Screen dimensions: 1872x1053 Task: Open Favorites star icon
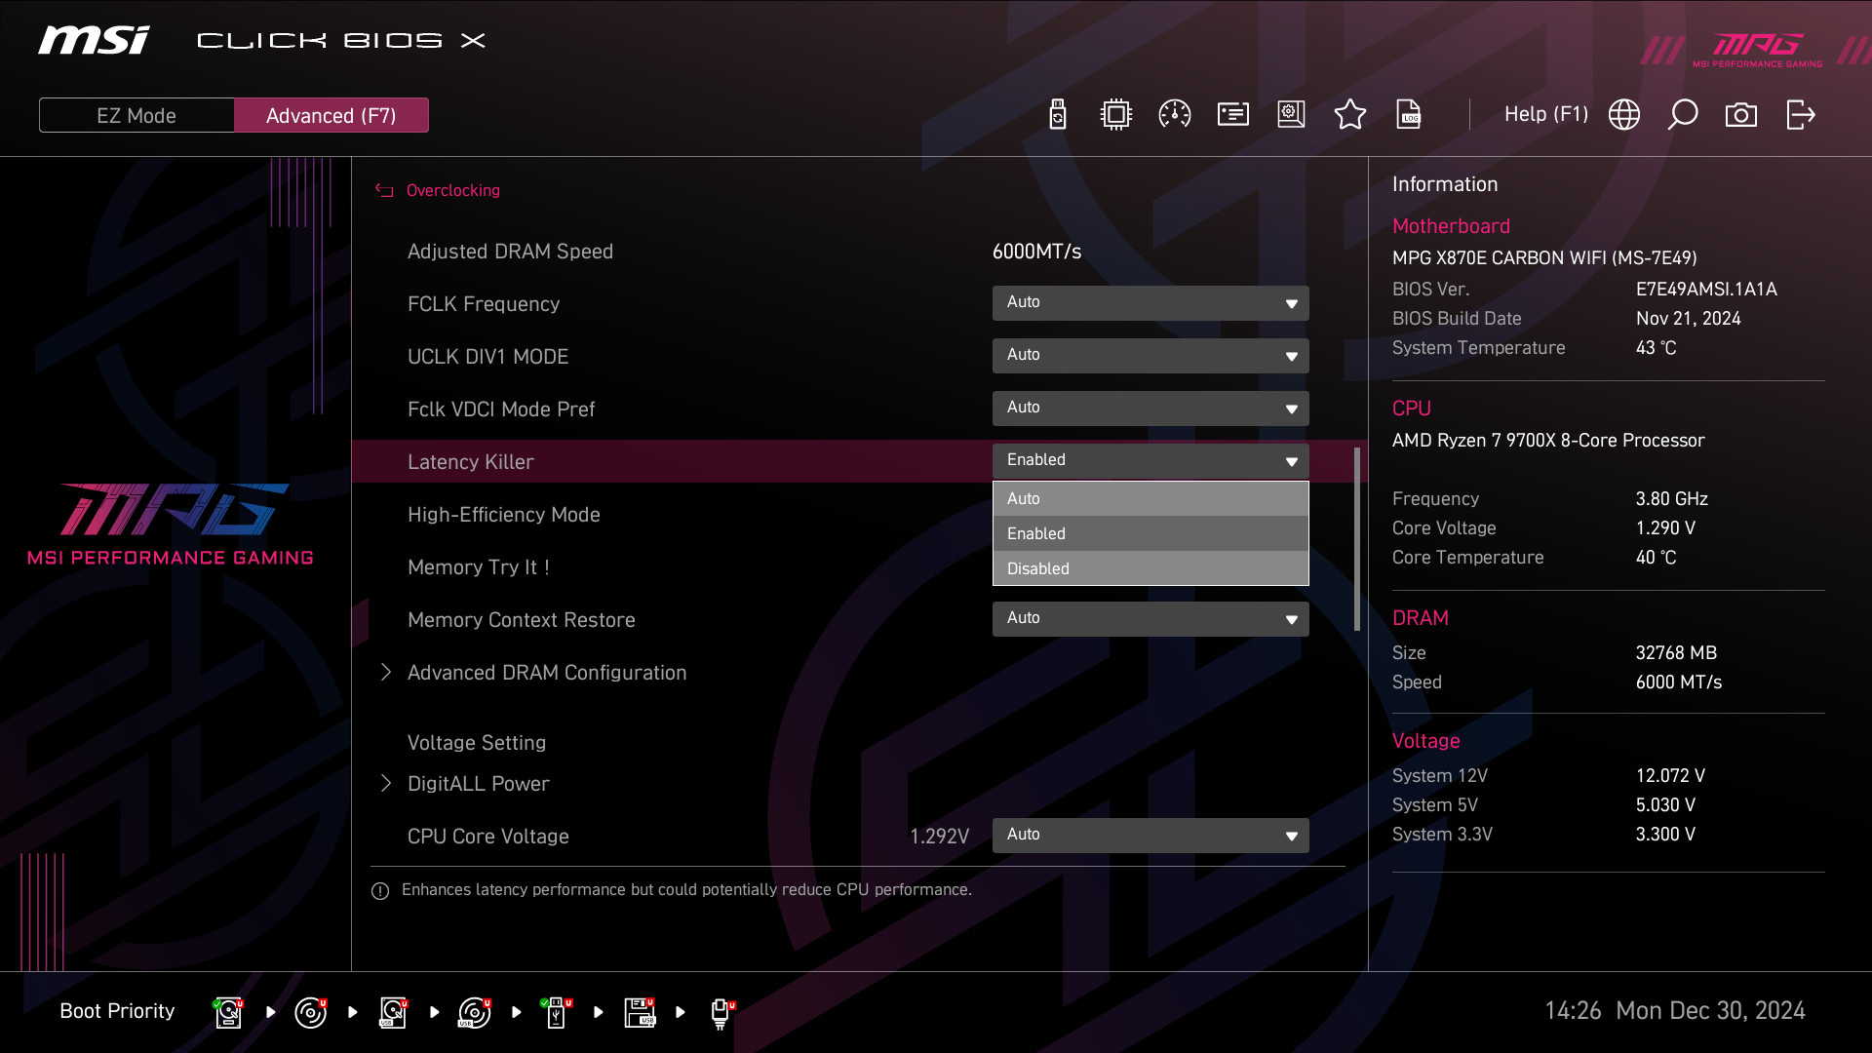click(1349, 114)
